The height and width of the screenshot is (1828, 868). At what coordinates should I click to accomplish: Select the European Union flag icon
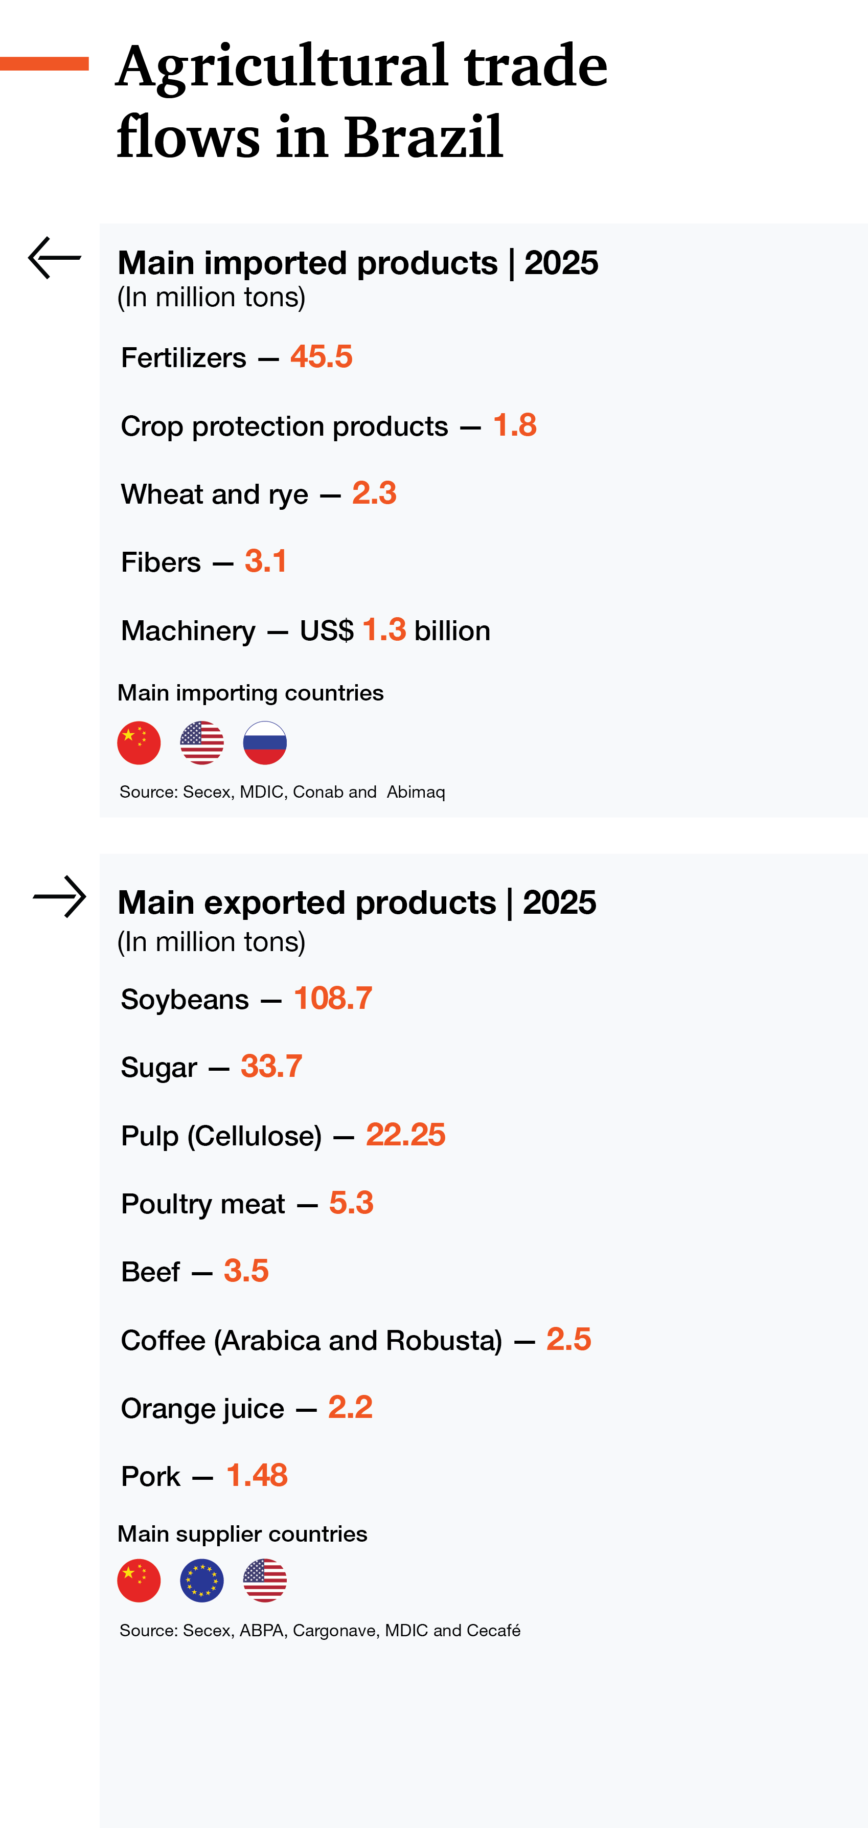(x=202, y=1581)
